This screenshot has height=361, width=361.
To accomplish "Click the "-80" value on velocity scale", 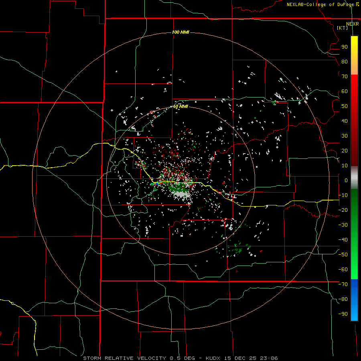I will pos(343,299).
